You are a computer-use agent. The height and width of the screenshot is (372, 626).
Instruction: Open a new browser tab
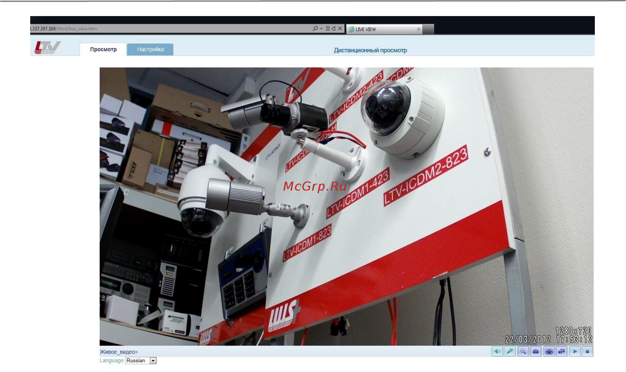pos(428,29)
